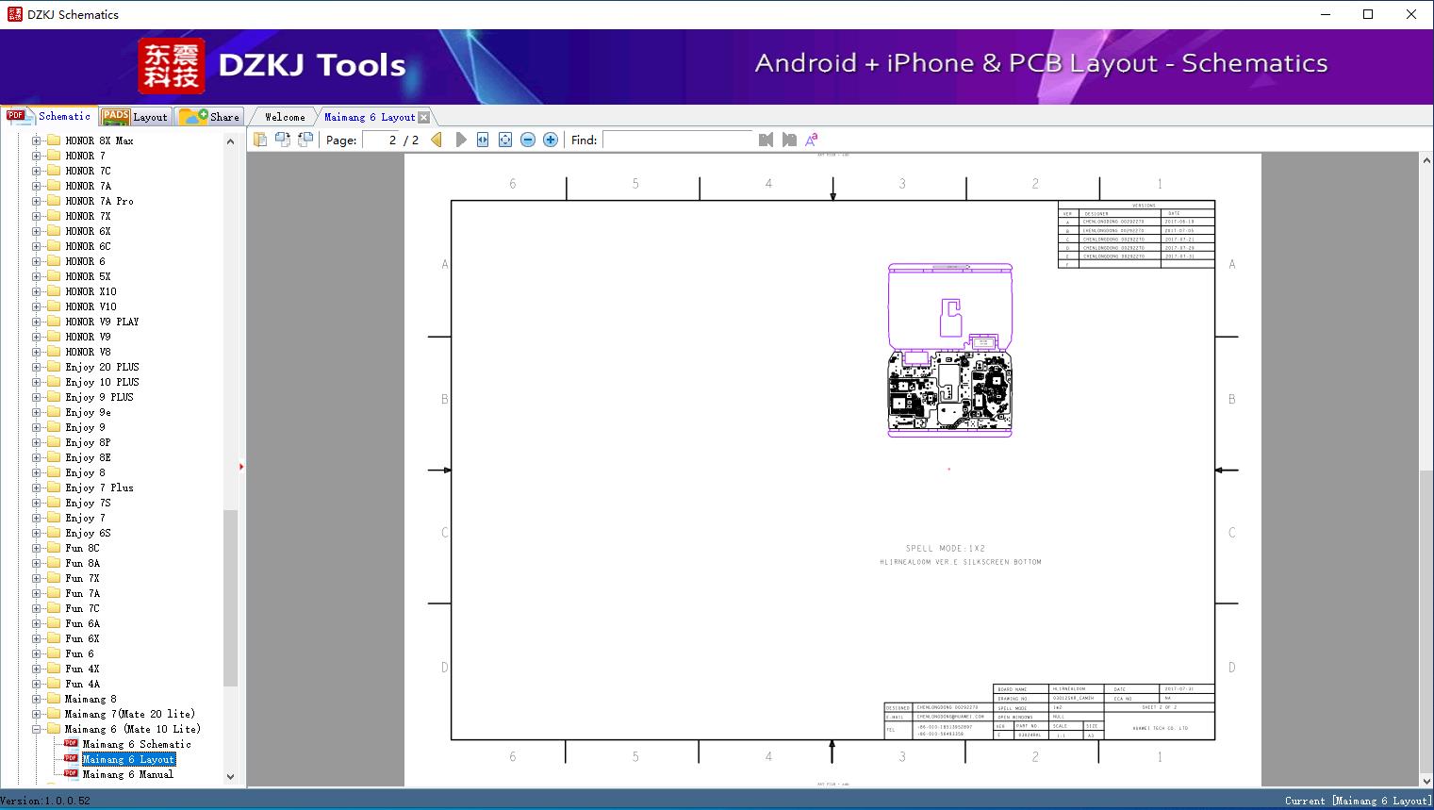
Task: Switch to the Schematic tab
Action: pos(49,116)
